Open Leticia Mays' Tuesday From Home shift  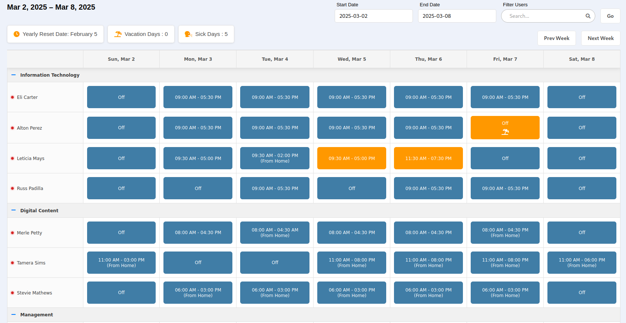point(275,158)
